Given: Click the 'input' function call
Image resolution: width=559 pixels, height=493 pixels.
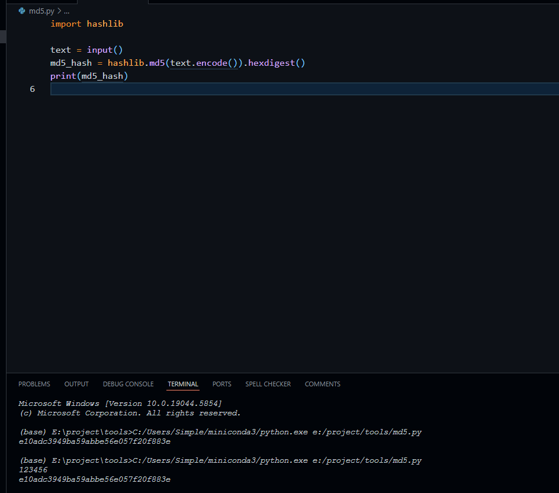Looking at the screenshot, I should 99,50.
